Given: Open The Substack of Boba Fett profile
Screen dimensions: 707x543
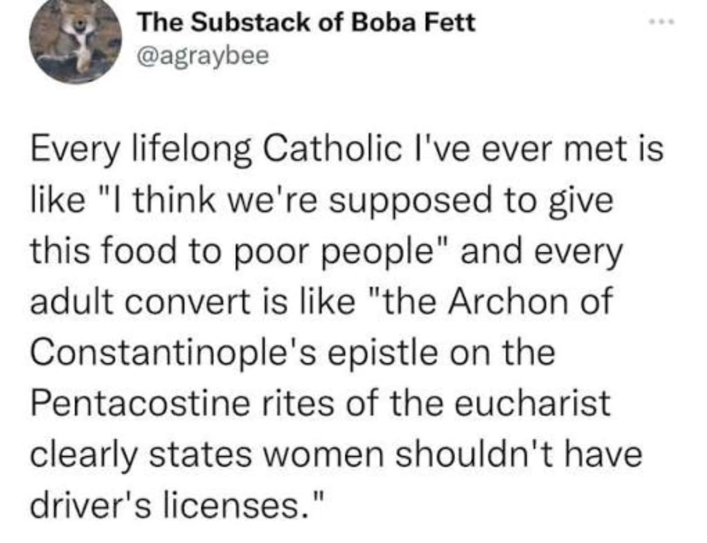Looking at the screenshot, I should 307,23.
